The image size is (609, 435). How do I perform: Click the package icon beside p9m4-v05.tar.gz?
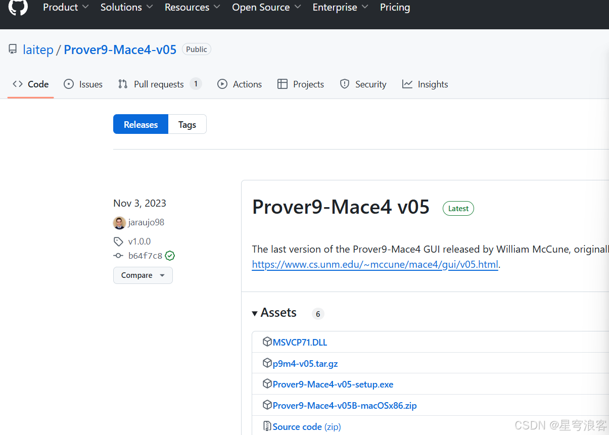tap(267, 363)
